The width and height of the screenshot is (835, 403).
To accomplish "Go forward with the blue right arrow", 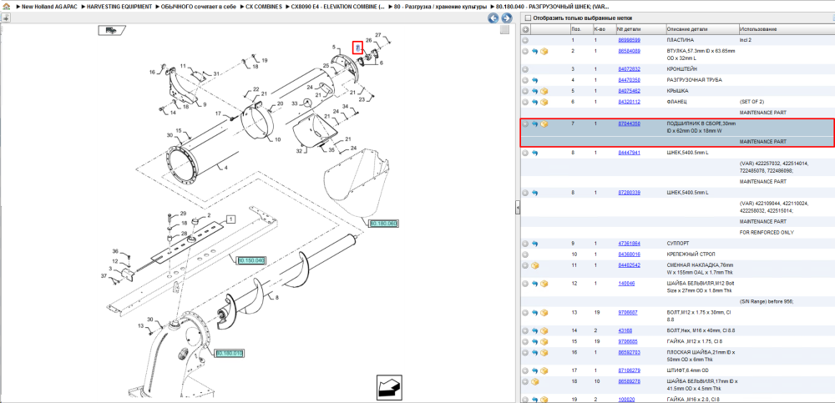I will point(507,18).
